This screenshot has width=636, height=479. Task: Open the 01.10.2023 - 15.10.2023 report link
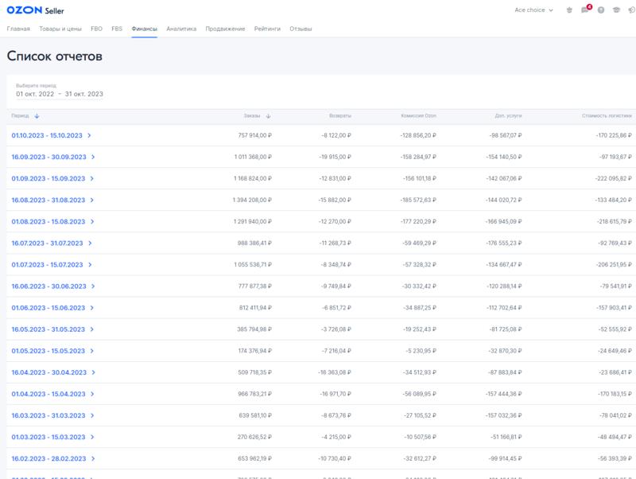click(47, 135)
